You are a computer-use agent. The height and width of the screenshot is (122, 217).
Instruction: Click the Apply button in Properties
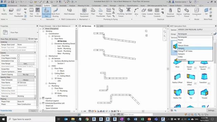pyautogui.click(x=33, y=111)
